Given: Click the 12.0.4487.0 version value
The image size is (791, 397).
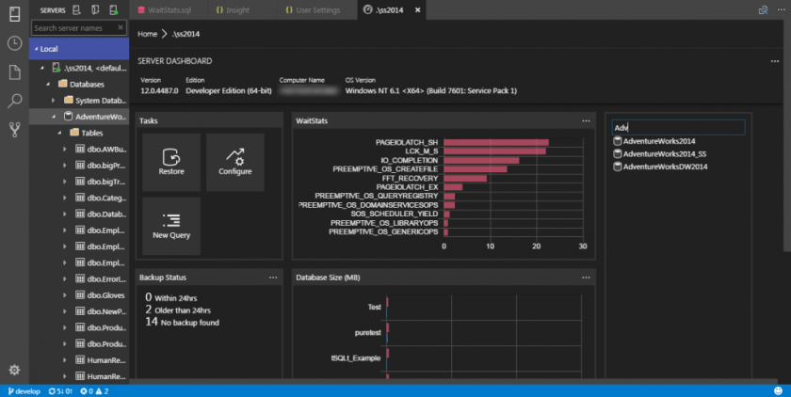Looking at the screenshot, I should point(159,90).
